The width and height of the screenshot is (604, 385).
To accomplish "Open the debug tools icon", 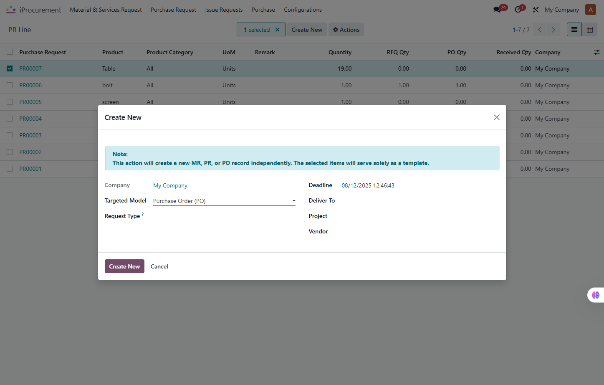I will [x=536, y=10].
